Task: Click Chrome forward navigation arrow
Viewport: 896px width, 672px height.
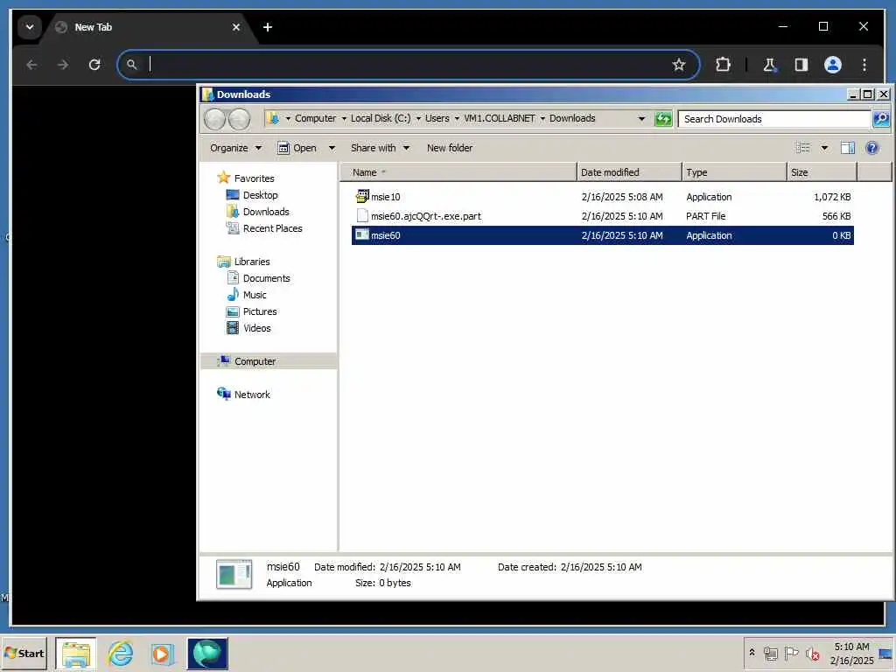Action: (x=63, y=65)
